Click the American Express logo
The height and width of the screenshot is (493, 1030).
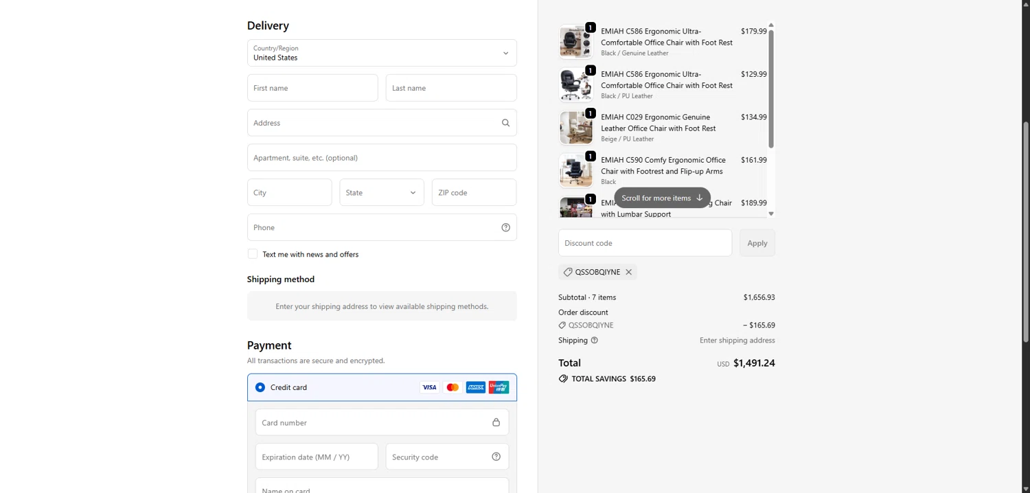476,387
